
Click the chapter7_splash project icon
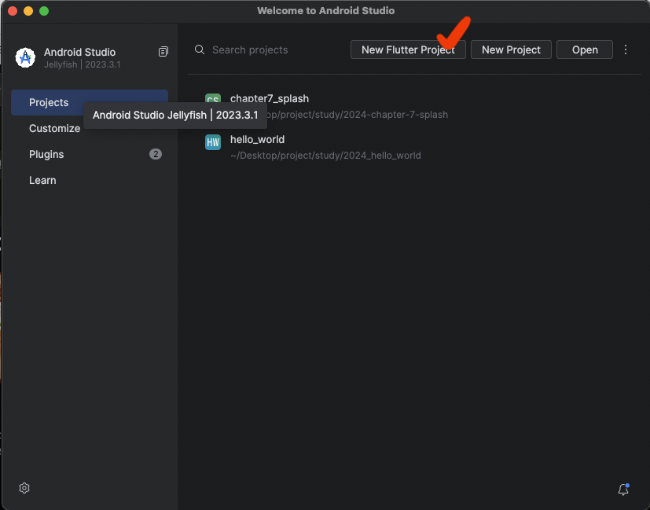click(x=213, y=98)
